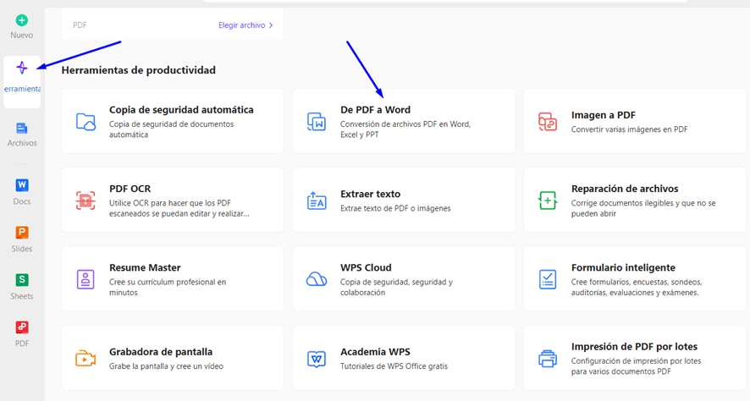The height and width of the screenshot is (401, 750).
Task: Click the PDF label under red icon
Action: tap(22, 343)
